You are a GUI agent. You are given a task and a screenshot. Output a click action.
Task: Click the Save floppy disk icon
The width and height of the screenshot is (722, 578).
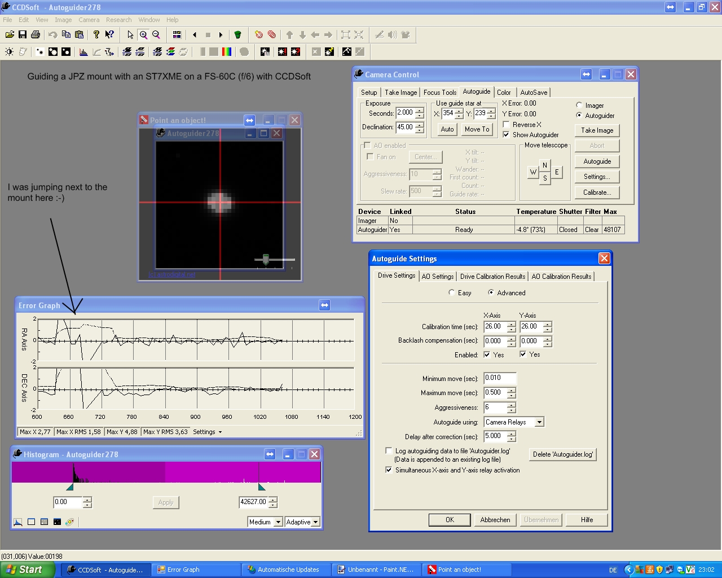tap(23, 34)
